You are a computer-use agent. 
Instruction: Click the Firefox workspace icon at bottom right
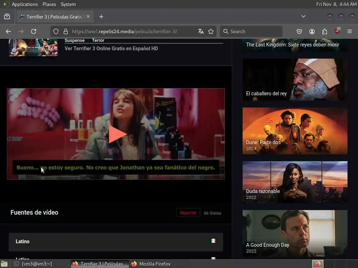[x=318, y=264]
